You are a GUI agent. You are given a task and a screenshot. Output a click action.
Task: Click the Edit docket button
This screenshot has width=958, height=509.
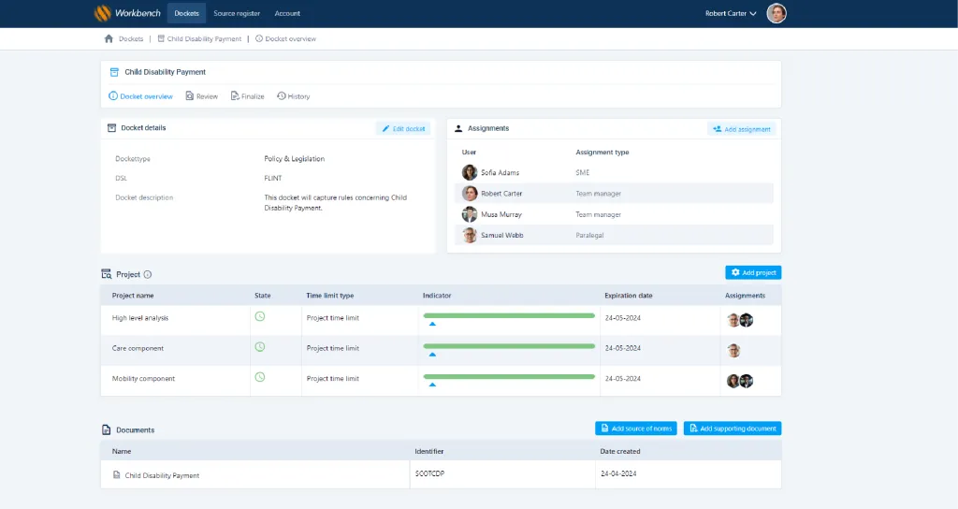point(403,128)
